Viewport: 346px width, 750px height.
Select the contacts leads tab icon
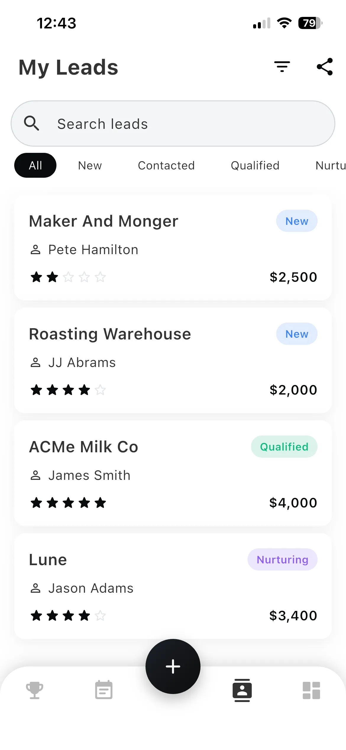(x=242, y=690)
